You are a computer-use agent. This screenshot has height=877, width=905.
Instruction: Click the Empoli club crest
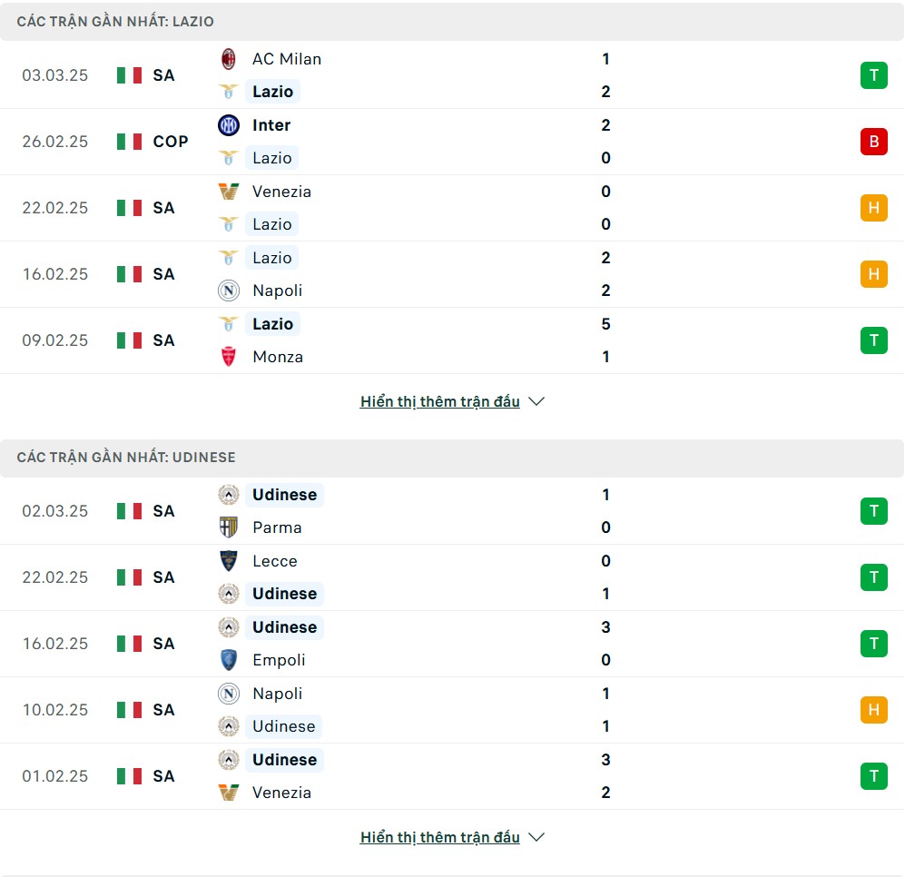229,660
